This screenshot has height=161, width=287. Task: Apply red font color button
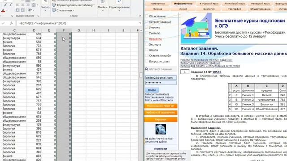(x=3, y=10)
